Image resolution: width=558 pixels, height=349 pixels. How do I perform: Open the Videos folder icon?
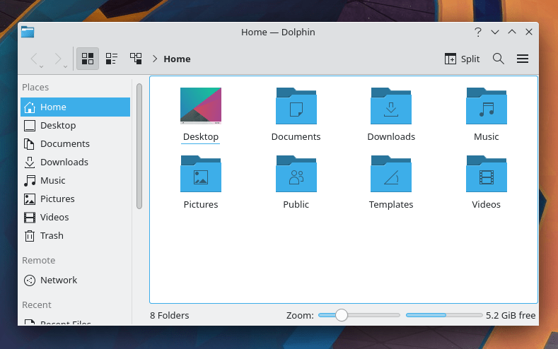click(x=486, y=174)
